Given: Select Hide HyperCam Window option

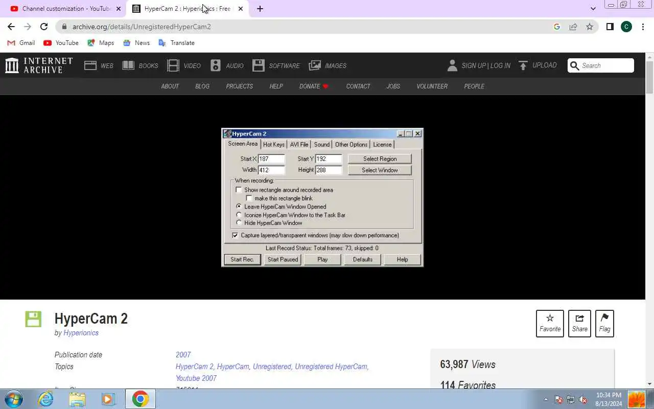Looking at the screenshot, I should (239, 223).
